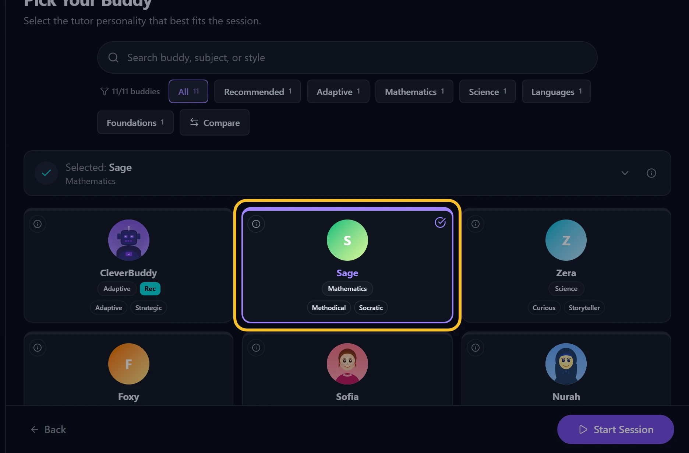The image size is (689, 453).
Task: Click the 11/11 buddies count
Action: pyautogui.click(x=136, y=91)
